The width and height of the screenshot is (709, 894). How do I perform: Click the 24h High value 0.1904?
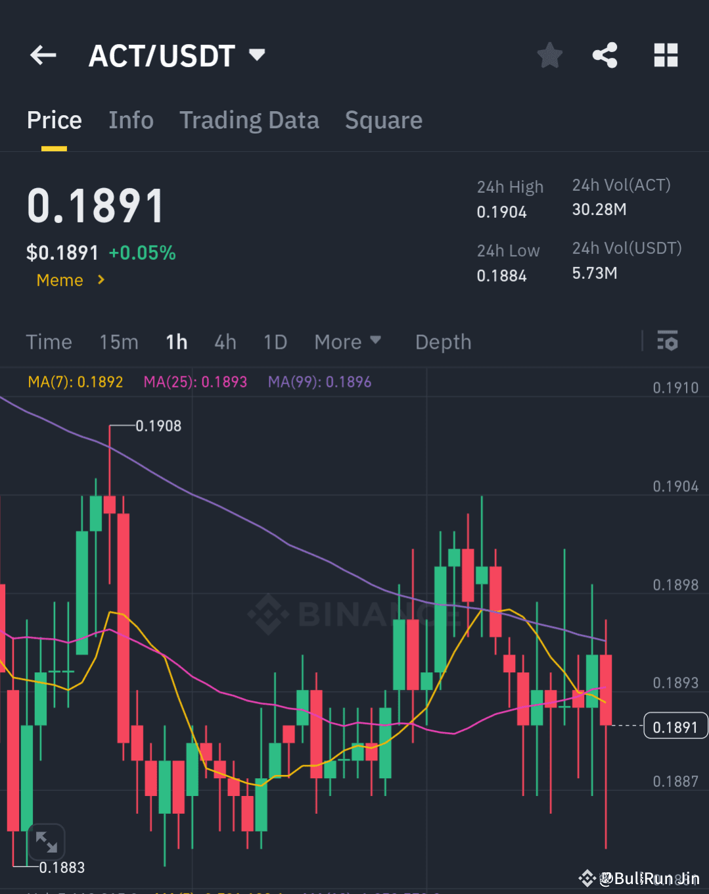501,212
